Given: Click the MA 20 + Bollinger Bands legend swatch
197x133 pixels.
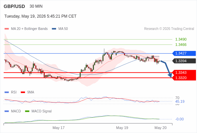Looking at the screenshot, I should click(7, 29).
